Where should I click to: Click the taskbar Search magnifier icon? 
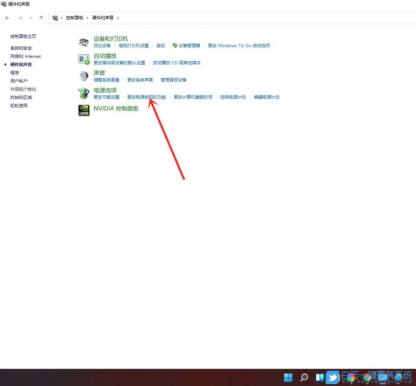click(x=304, y=377)
